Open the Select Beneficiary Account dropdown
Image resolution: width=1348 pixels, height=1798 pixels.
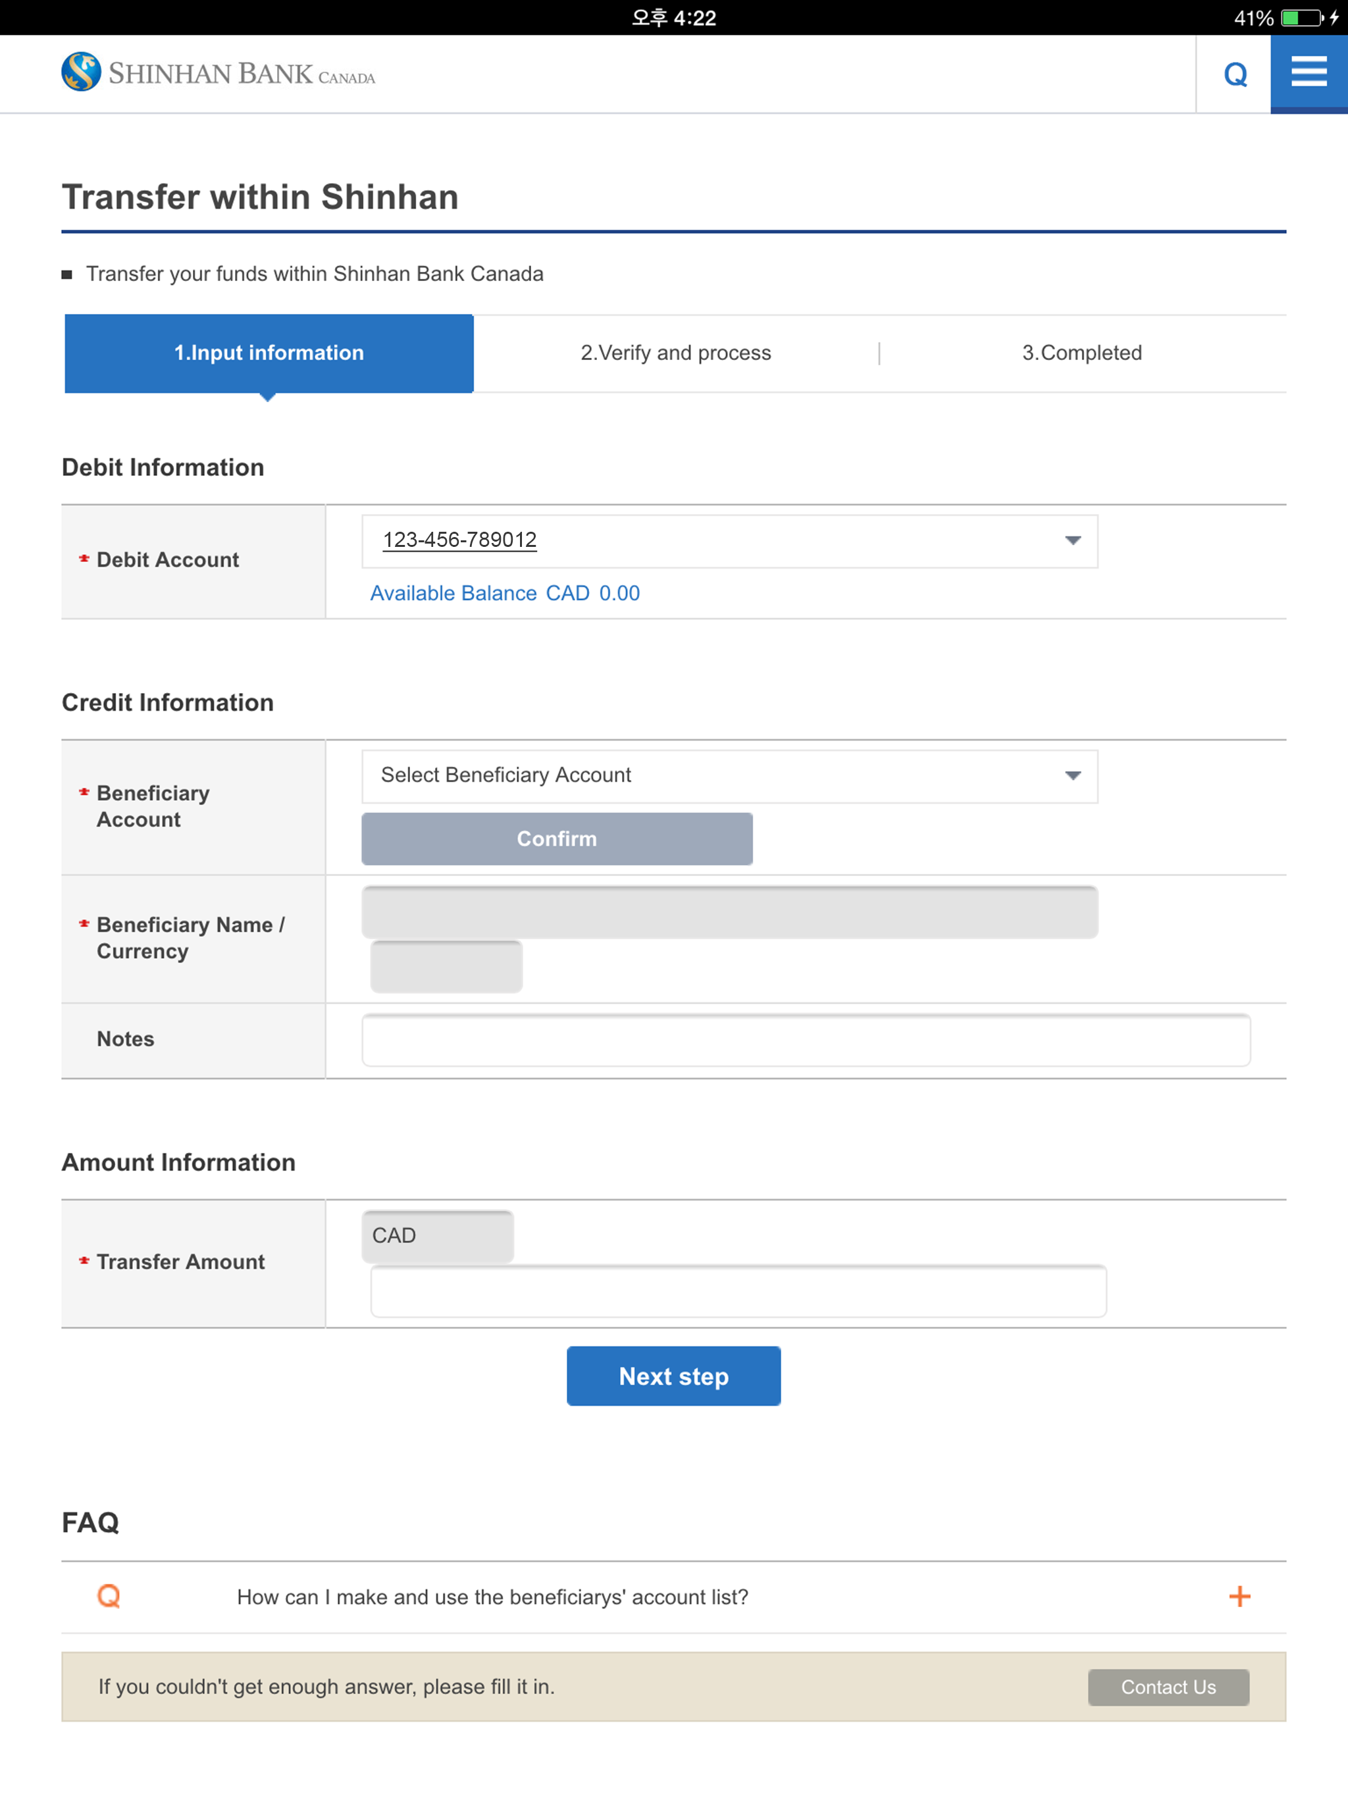pos(1072,775)
